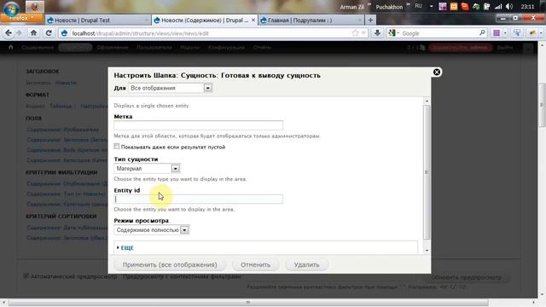Click the Отменить button
546x307 pixels.
(x=256, y=264)
